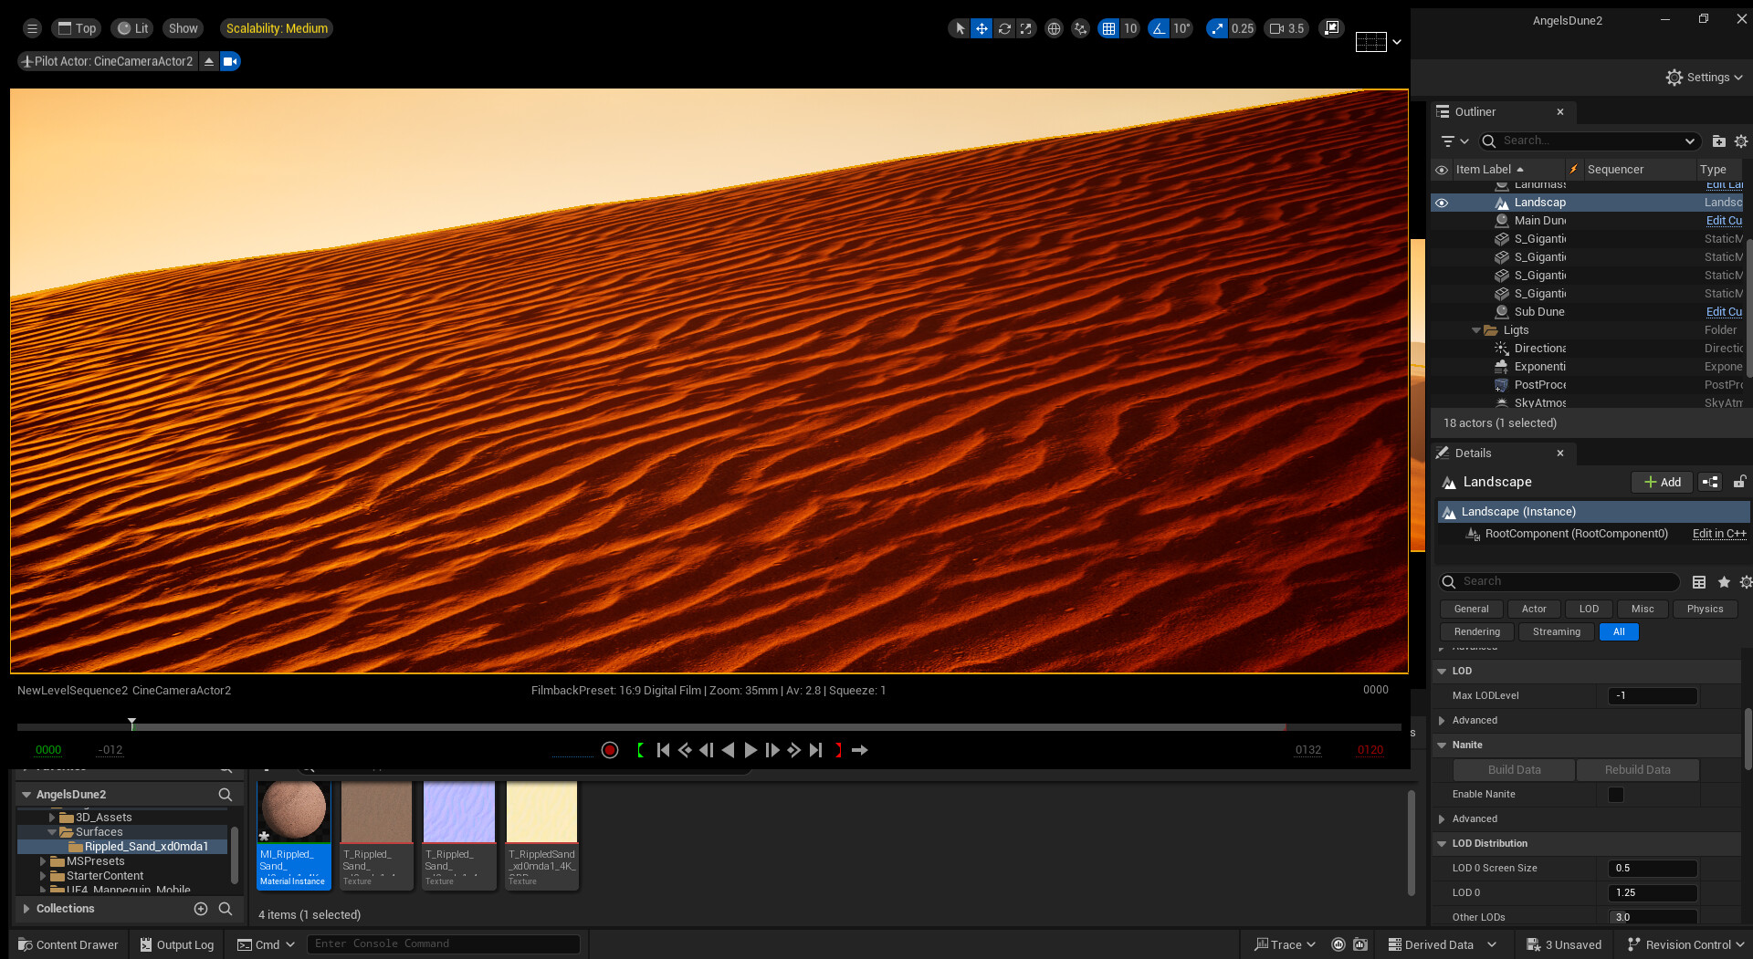Select the MI_Rippled_Sand material instance thumbnail

pos(293,811)
